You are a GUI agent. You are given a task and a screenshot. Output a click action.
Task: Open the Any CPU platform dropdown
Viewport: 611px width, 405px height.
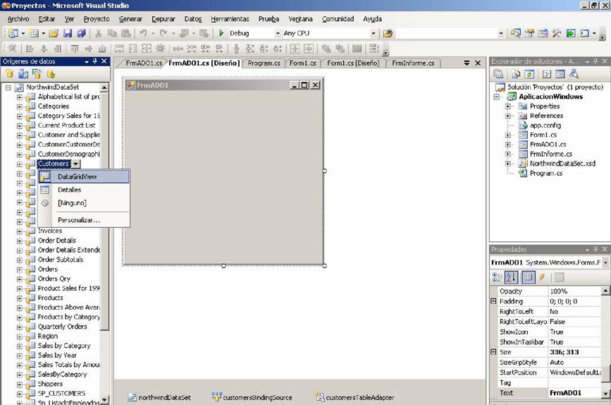click(x=374, y=34)
